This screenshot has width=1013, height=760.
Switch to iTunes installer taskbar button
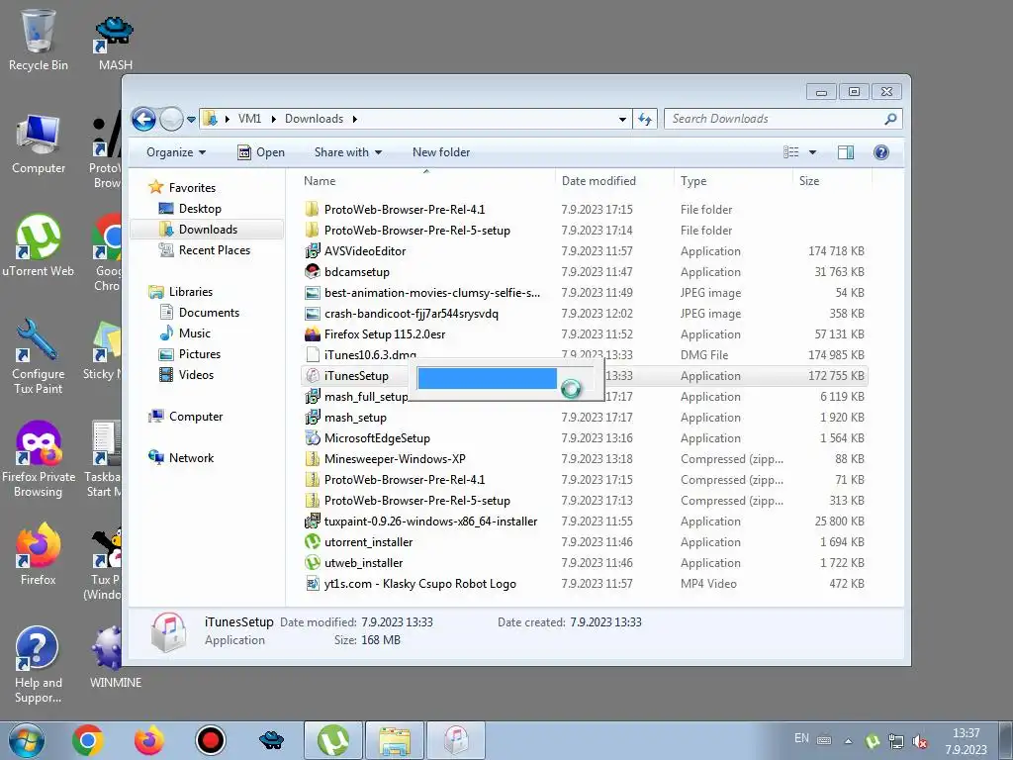[x=455, y=740]
